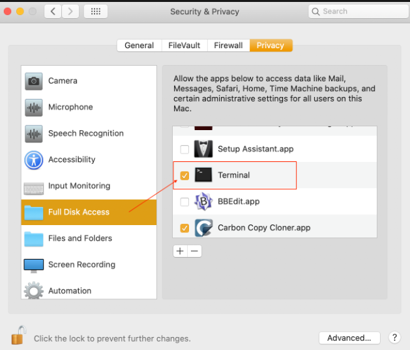Open the Files and Folders category
Screen dimensions: 410x350
pyautogui.click(x=89, y=239)
